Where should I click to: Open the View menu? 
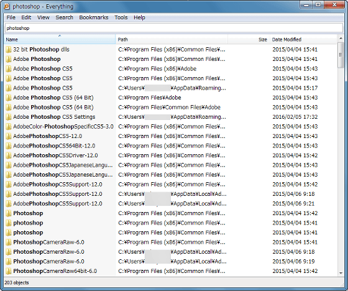pyautogui.click(x=43, y=17)
